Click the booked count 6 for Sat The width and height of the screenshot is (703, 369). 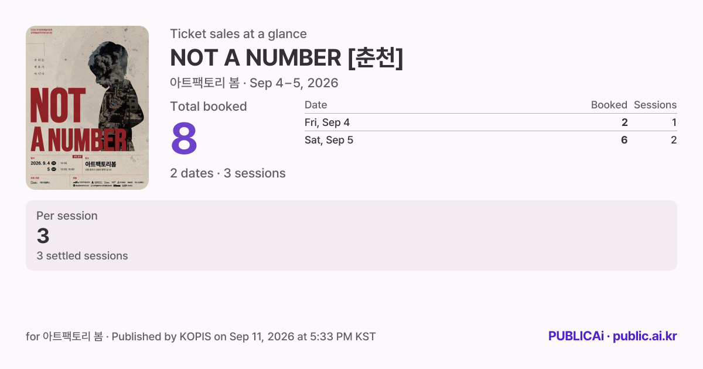624,140
